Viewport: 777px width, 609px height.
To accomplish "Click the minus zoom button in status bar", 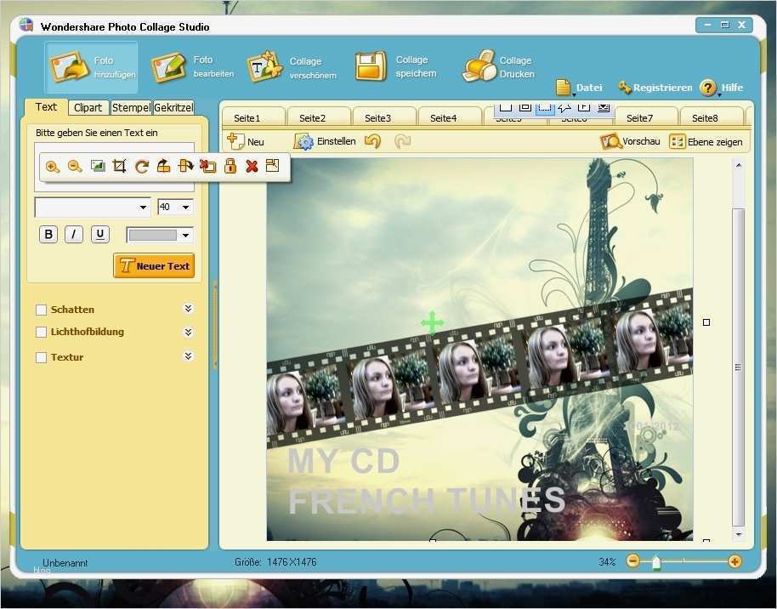I will click(632, 561).
